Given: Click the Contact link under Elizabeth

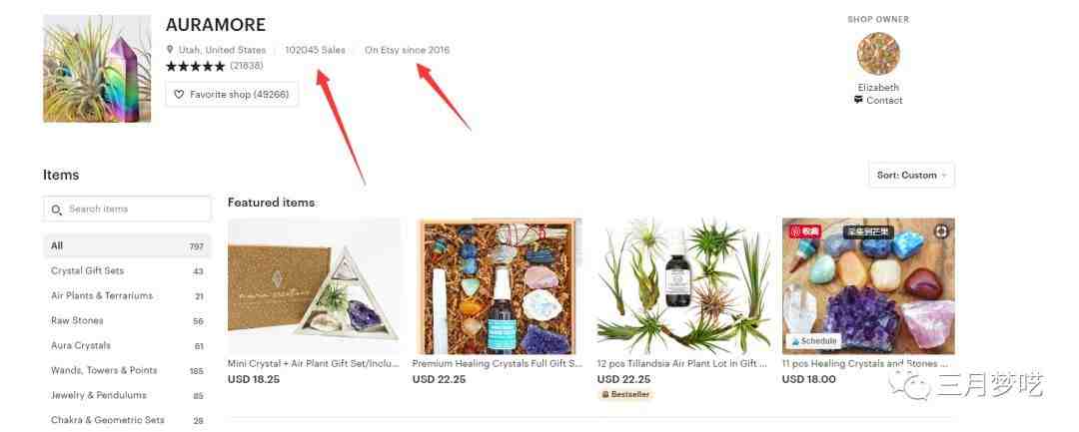Looking at the screenshot, I should coord(884,101).
